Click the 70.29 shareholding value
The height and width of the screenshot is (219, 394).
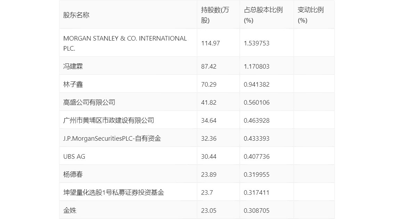[x=208, y=85]
